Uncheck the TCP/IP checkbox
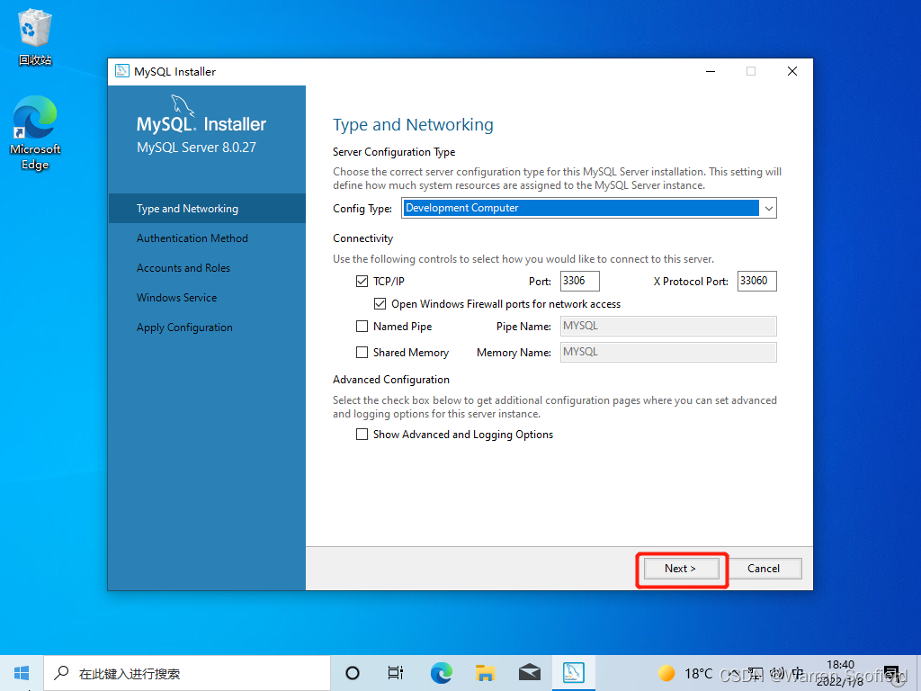 pyautogui.click(x=362, y=282)
